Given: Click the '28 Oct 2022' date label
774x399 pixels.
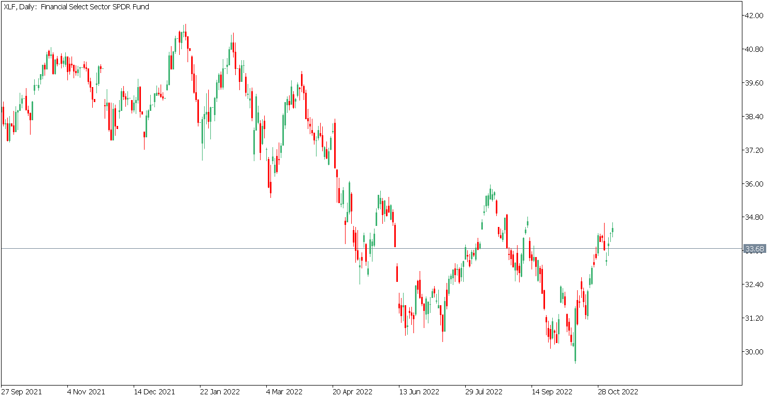Looking at the screenshot, I should [618, 392].
